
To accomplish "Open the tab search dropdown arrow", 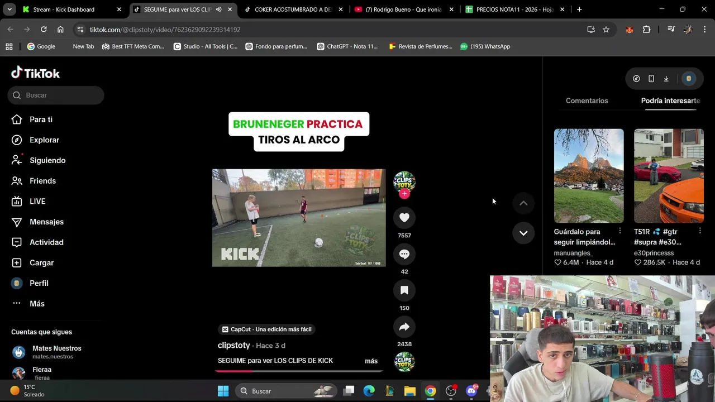I will tap(9, 9).
